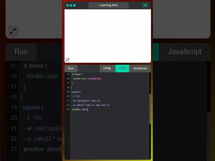Click the &:hover selector on line 15
Screen dimensions: 215x161
tap(77, 74)
